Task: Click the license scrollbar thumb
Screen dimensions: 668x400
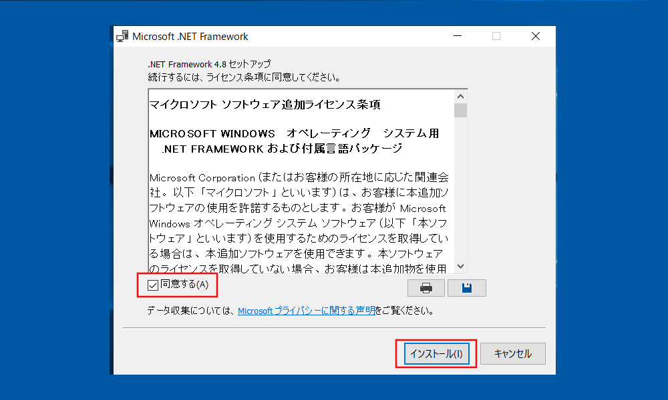Action: tap(460, 110)
